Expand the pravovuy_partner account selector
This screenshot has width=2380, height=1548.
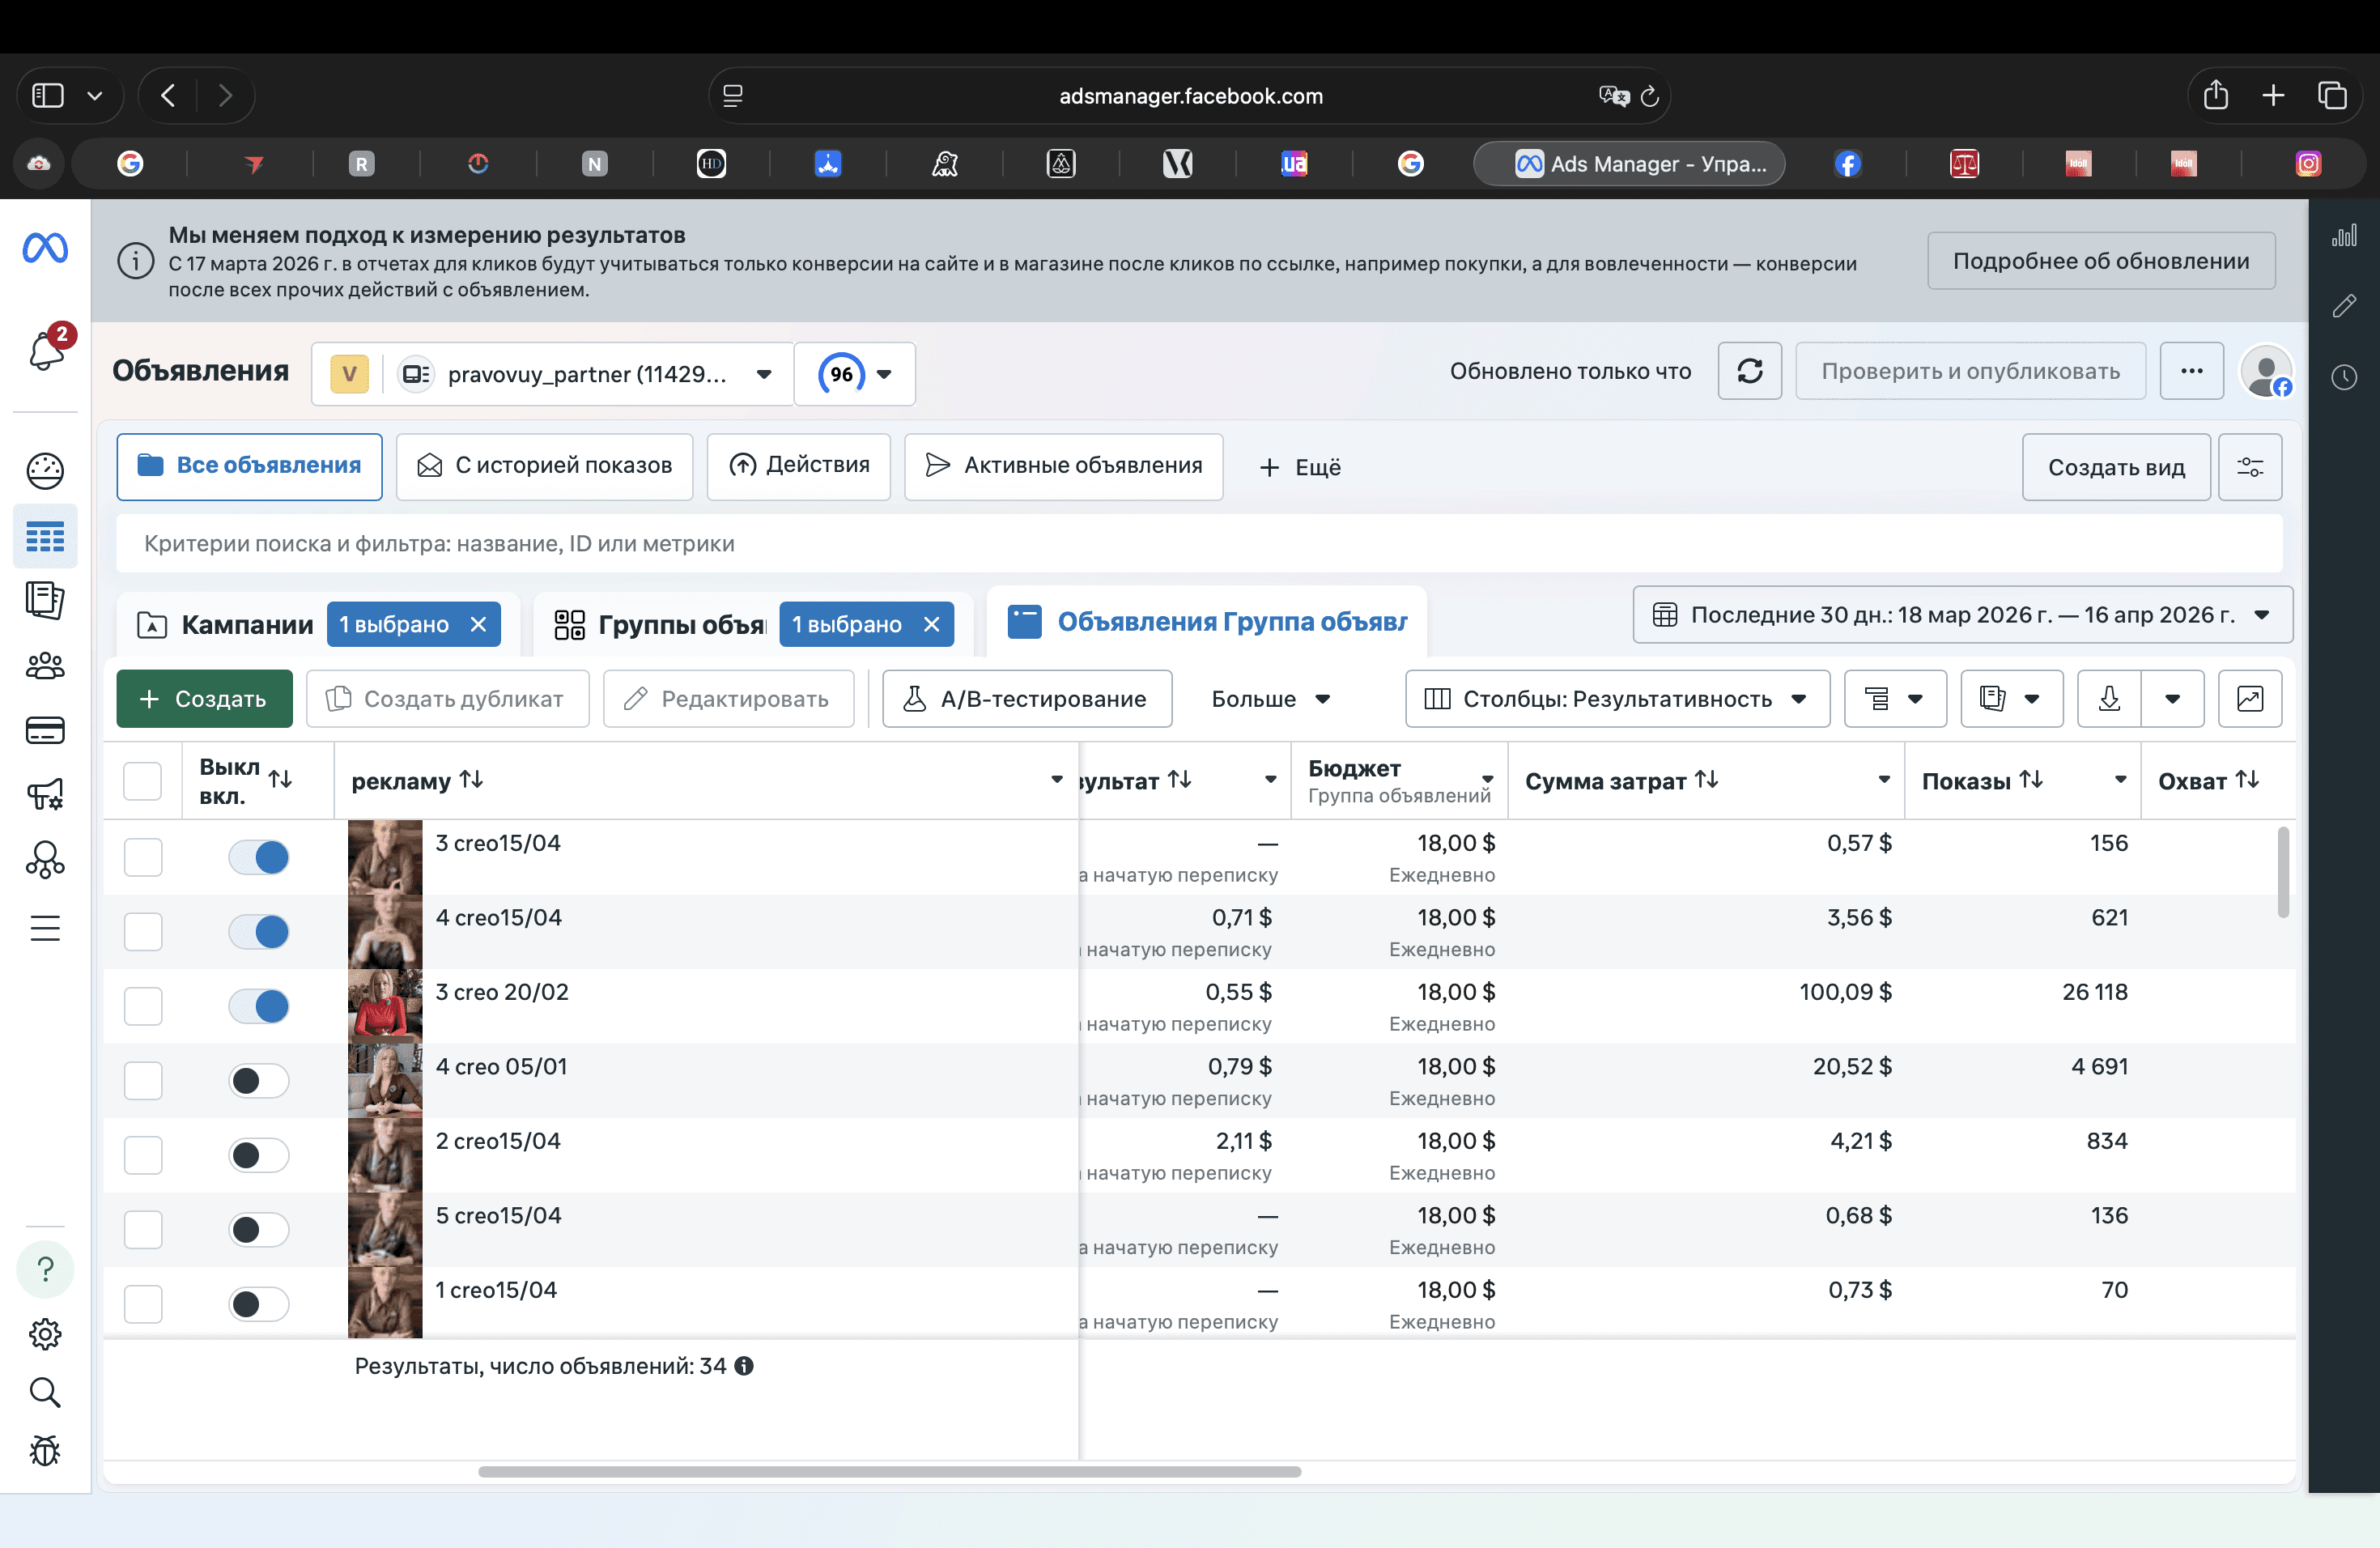[587, 374]
